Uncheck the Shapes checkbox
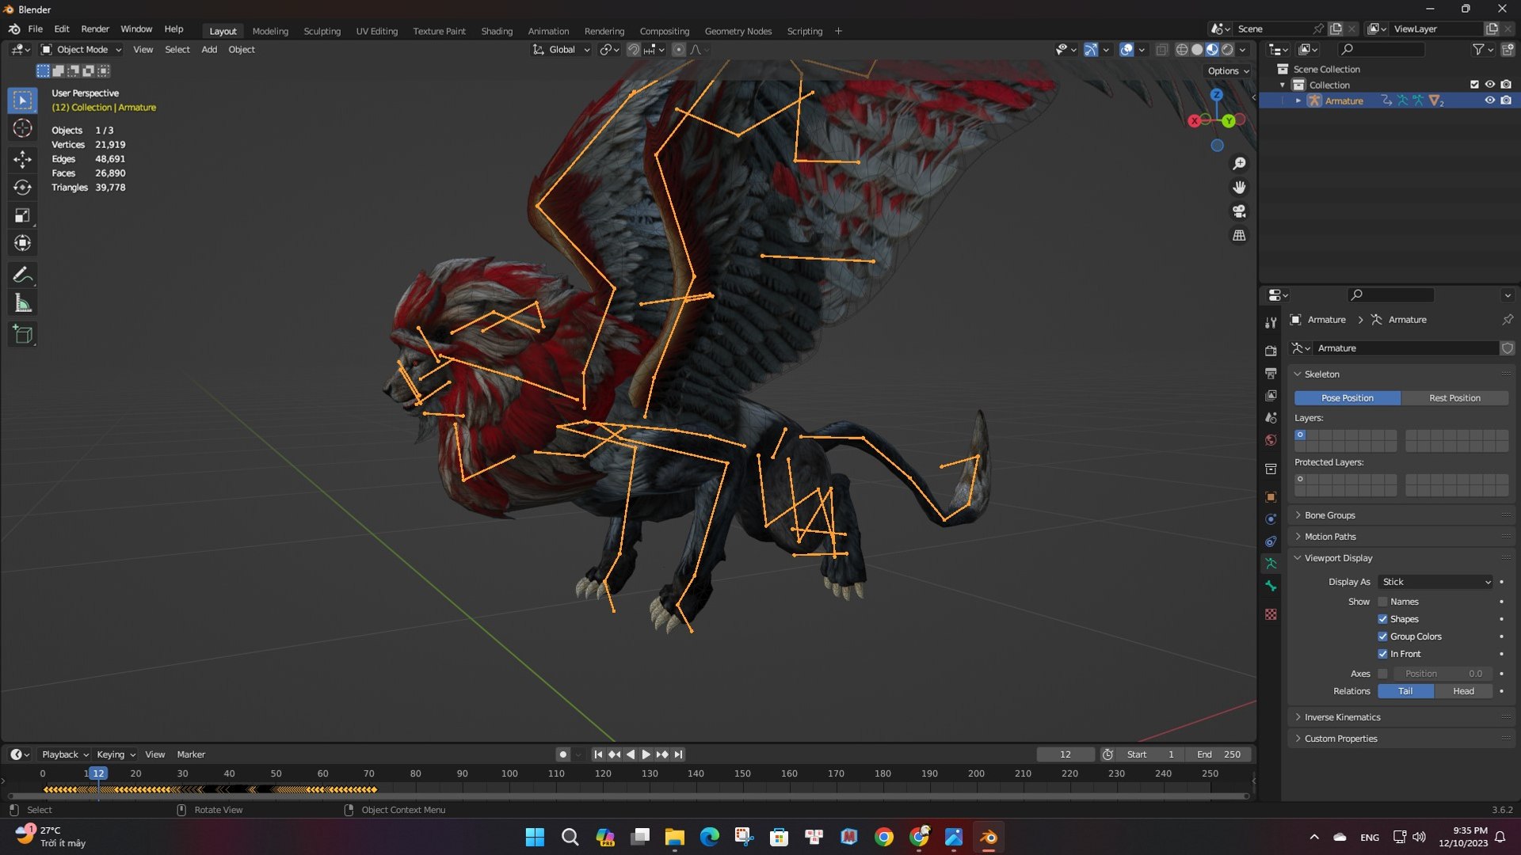The height and width of the screenshot is (855, 1521). [1382, 619]
